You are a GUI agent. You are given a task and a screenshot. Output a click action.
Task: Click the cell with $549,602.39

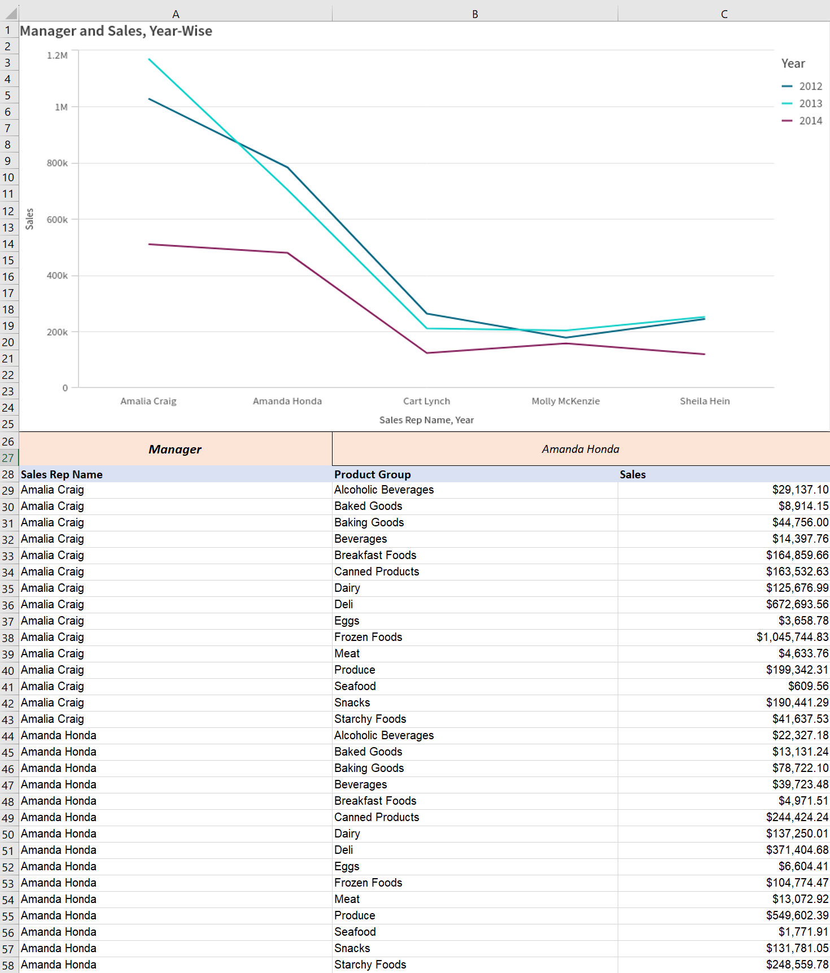[724, 915]
